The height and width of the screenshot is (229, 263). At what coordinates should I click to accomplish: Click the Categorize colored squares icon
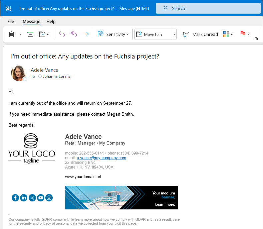[x=226, y=34]
